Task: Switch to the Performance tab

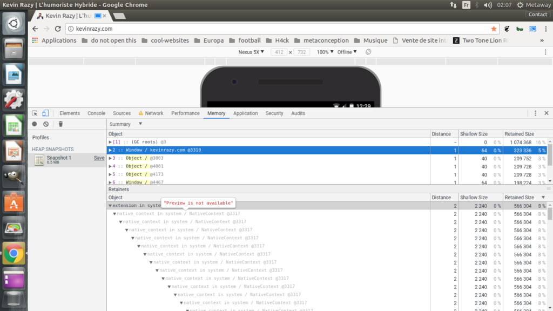Action: pos(186,113)
